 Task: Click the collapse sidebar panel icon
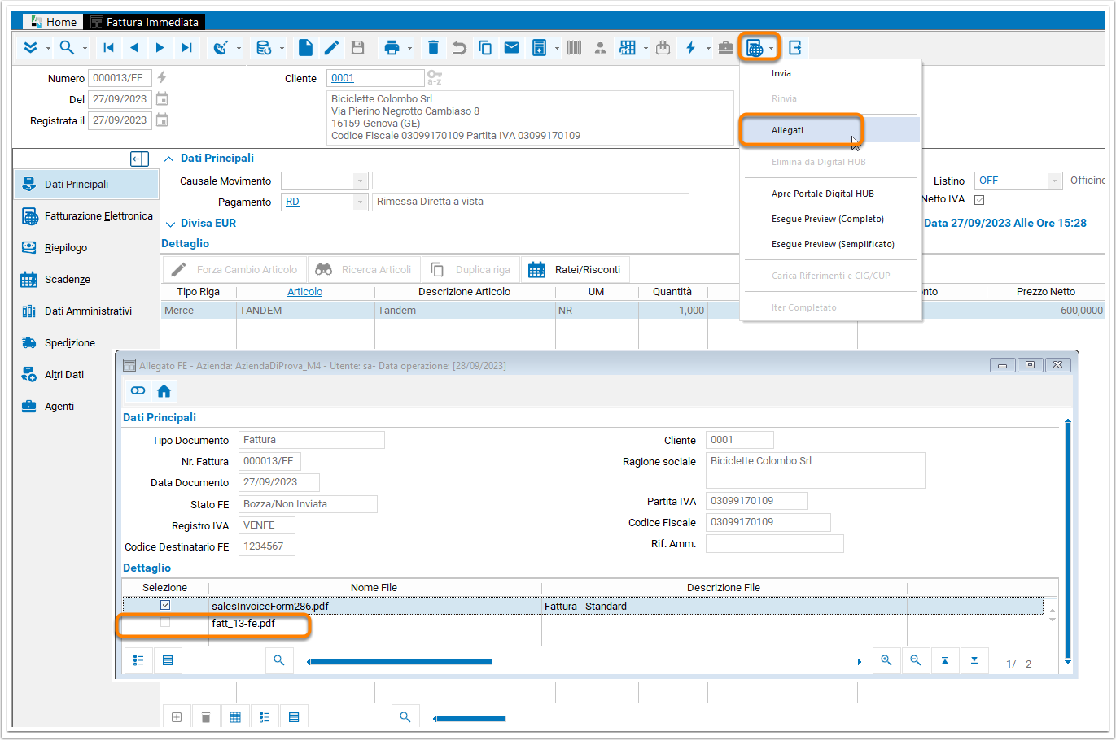pos(140,159)
